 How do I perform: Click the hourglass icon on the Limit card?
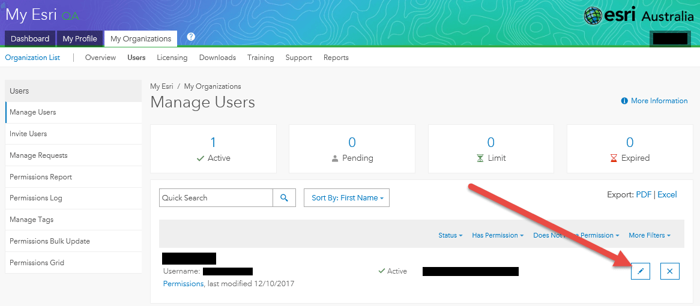tap(480, 158)
